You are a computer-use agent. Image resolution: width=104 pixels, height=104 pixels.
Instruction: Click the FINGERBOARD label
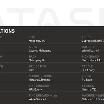[x=39, y=86]
